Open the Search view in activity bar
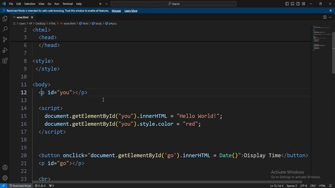 click(5, 29)
